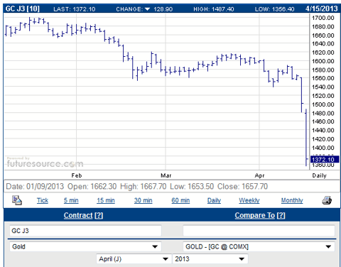Switch chart to 5 min interval
The image size is (341, 267).
click(x=71, y=200)
